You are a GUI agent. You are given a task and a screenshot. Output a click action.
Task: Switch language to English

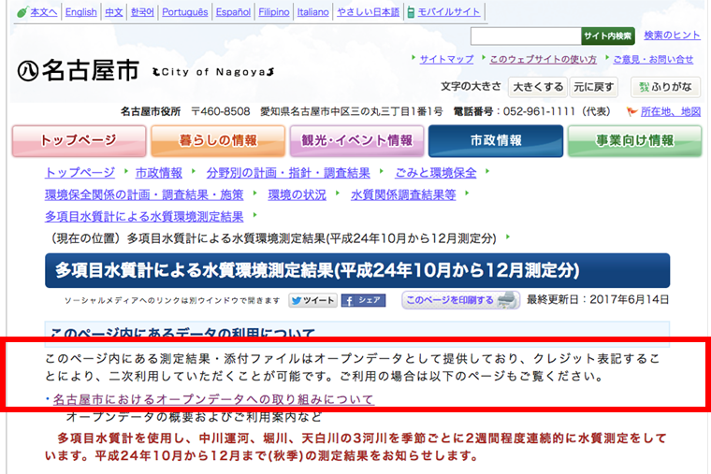coord(81,12)
